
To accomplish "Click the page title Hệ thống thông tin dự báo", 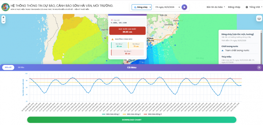I will click(62, 6).
